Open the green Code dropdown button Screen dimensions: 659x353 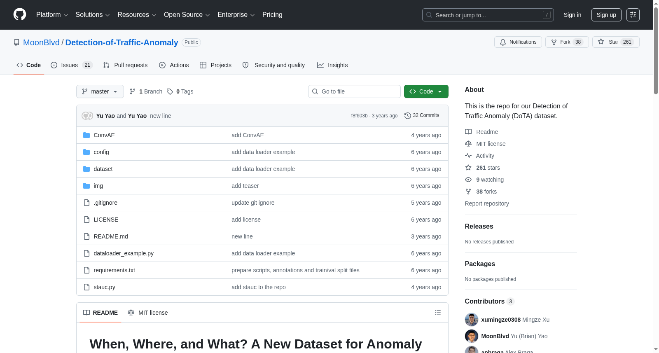426,91
